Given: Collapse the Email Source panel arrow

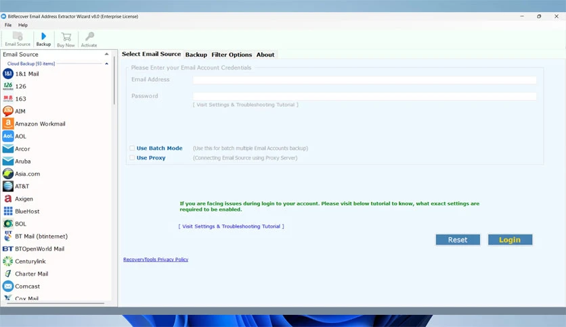Looking at the screenshot, I should click(106, 54).
